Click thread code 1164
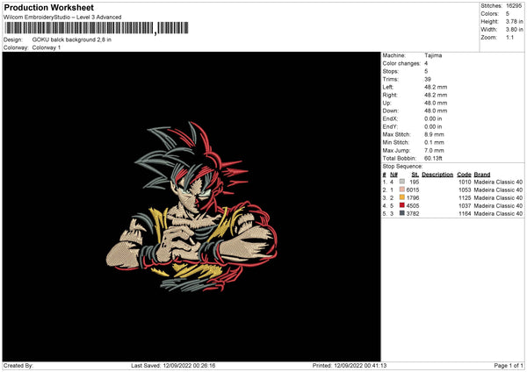527x372 pixels. [465, 214]
